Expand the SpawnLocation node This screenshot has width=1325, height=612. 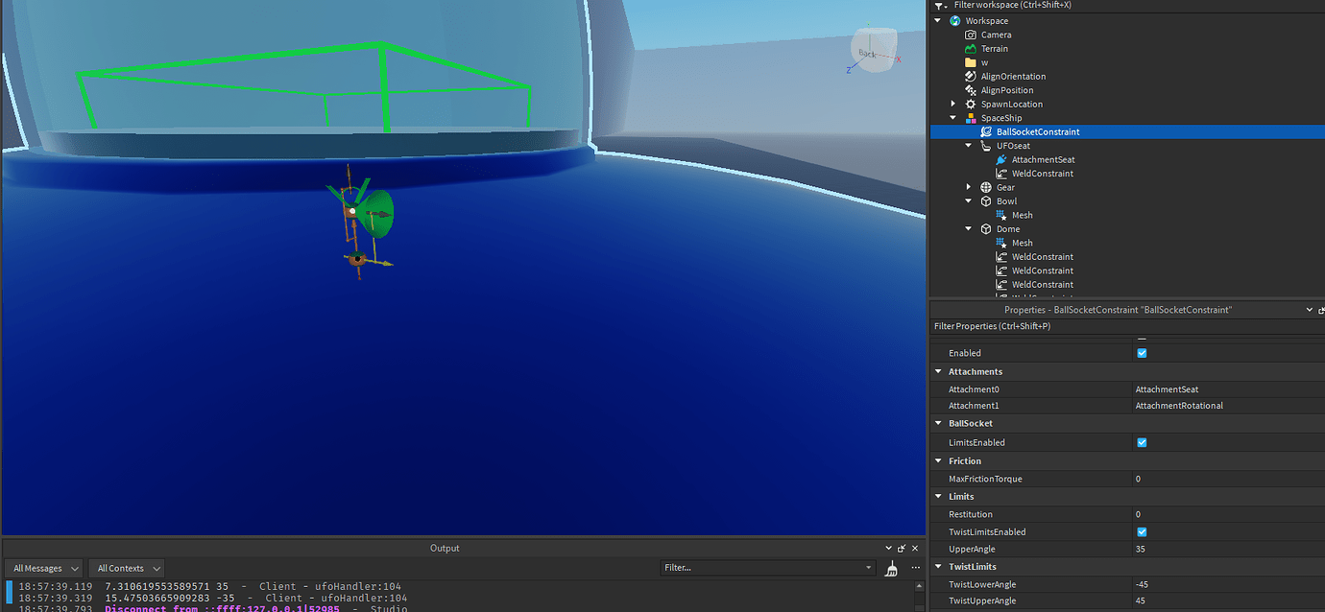953,105
